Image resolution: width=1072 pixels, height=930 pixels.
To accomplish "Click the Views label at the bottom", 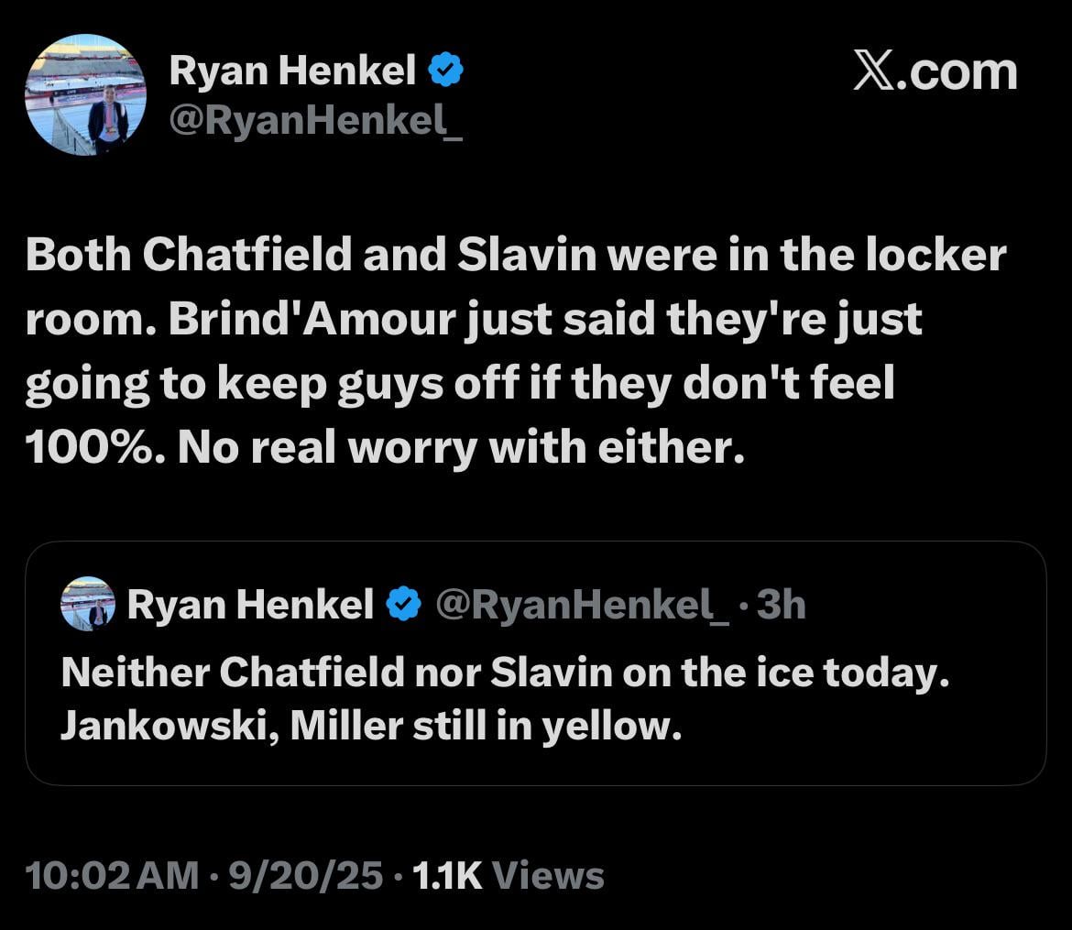I will pyautogui.click(x=550, y=876).
